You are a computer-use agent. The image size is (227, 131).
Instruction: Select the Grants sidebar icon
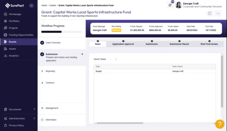[x=6, y=42]
